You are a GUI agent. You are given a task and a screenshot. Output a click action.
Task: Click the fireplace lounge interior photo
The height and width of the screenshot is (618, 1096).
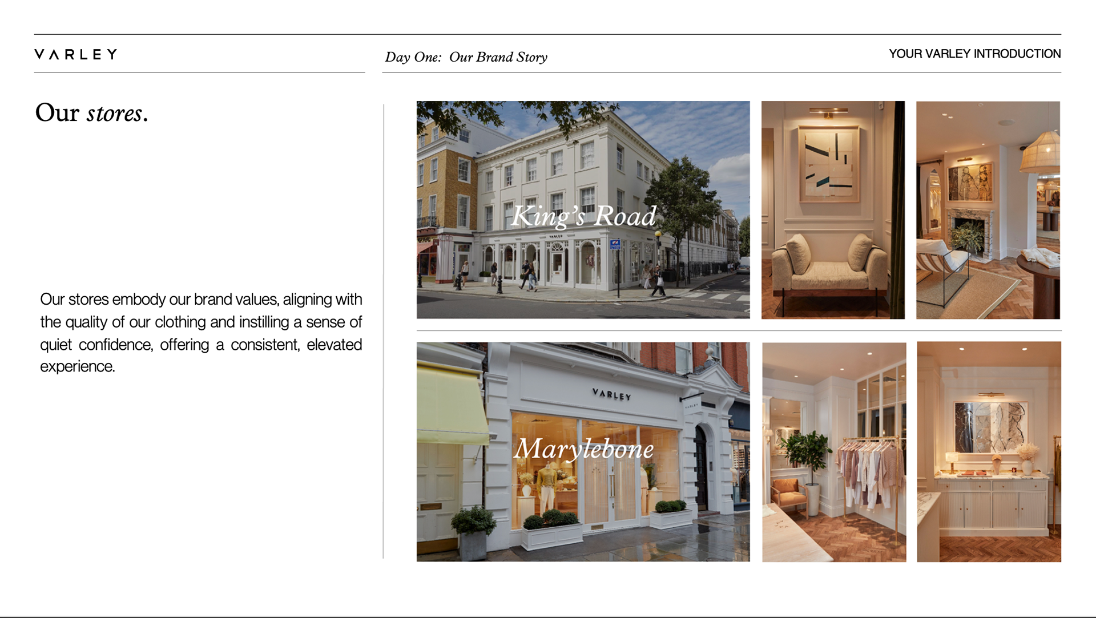[988, 209]
